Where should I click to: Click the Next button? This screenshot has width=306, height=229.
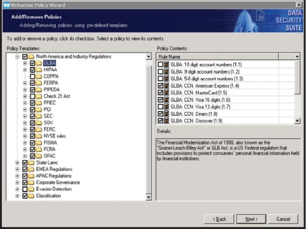pyautogui.click(x=251, y=219)
